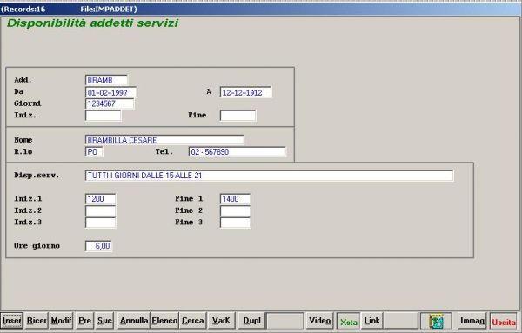Click the Da date field 01-02-1997

[x=110, y=92]
